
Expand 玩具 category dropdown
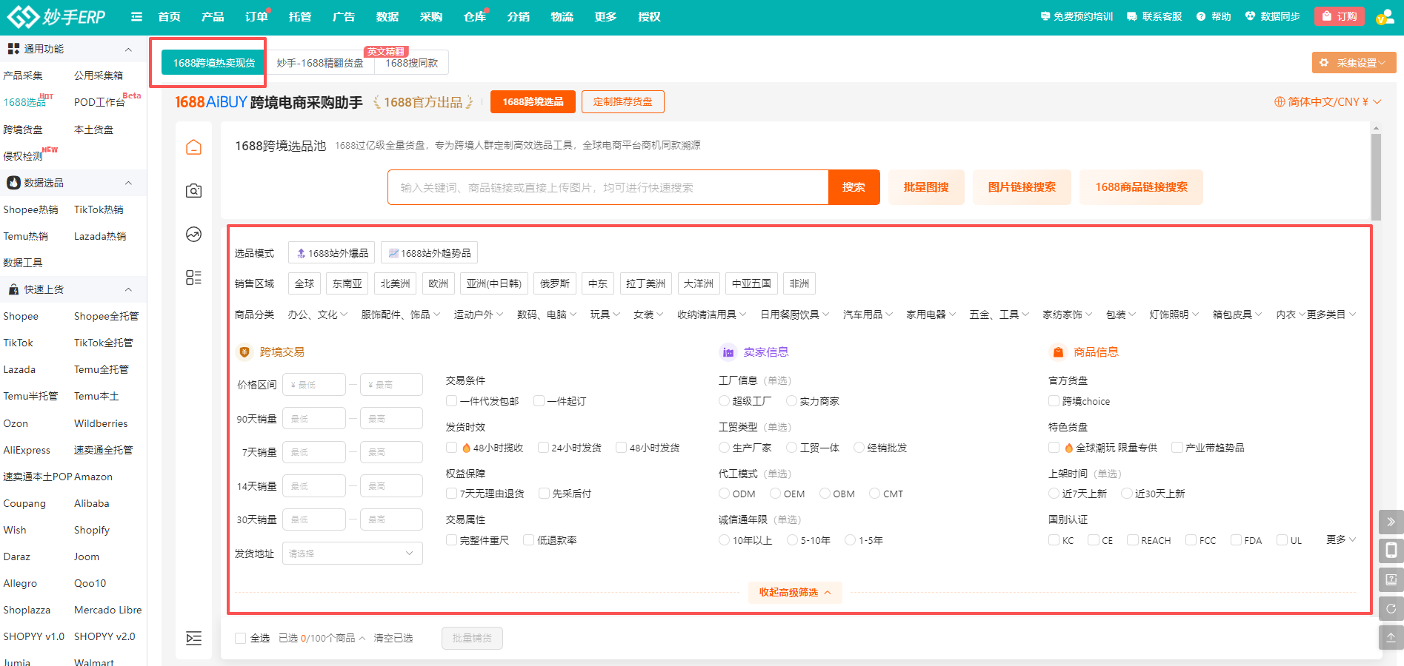coord(605,314)
